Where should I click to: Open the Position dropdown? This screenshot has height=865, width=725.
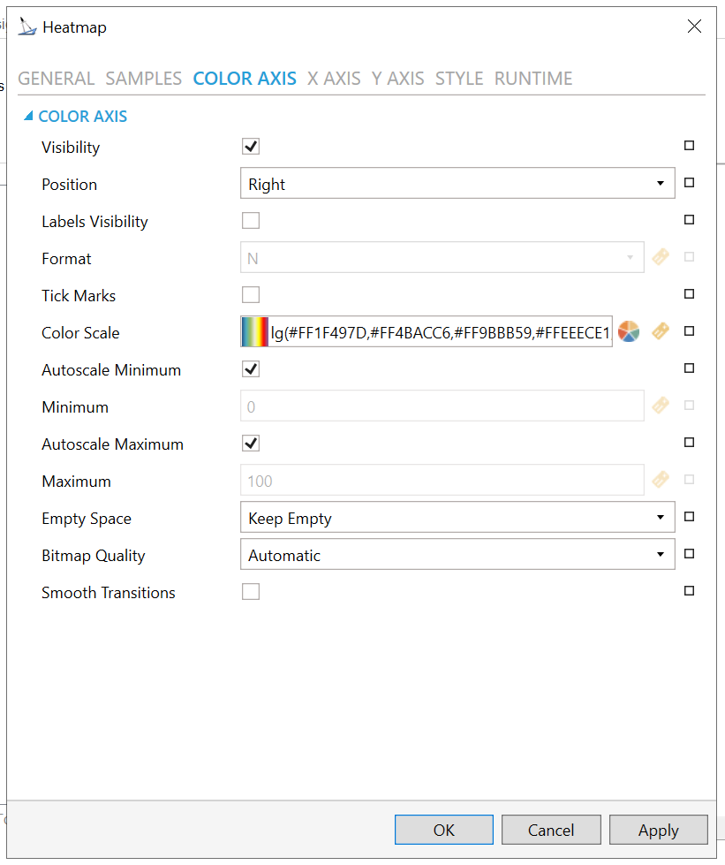coord(457,184)
